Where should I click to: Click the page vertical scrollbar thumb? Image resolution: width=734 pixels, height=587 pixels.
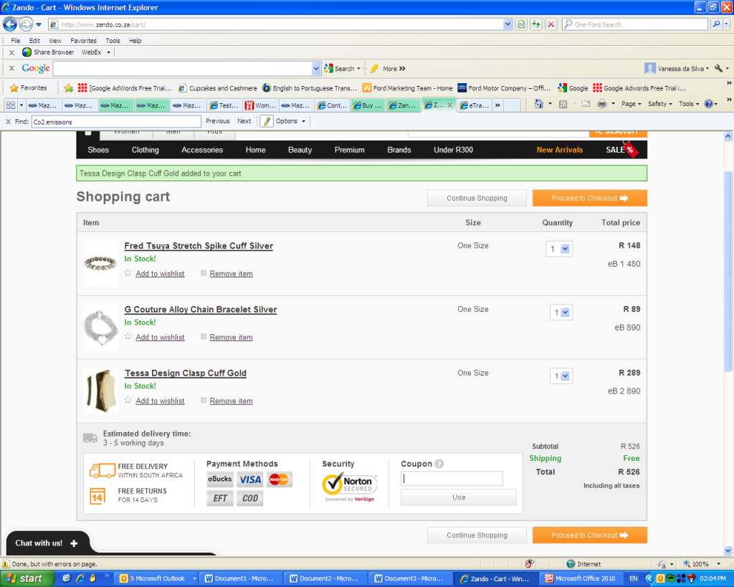[728, 272]
